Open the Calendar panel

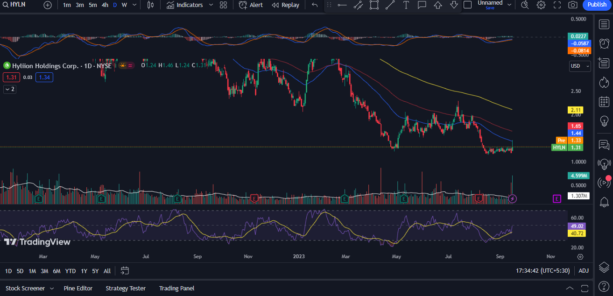click(x=604, y=101)
